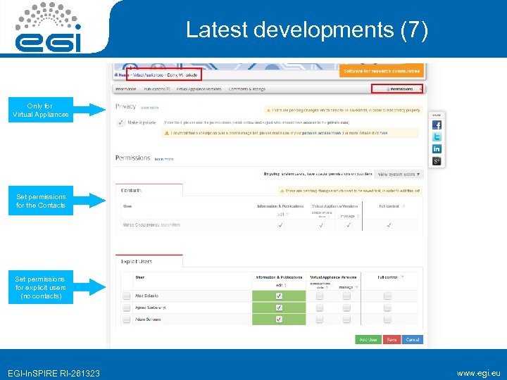Open manage column arrow in Explicit Users

coord(356,287)
